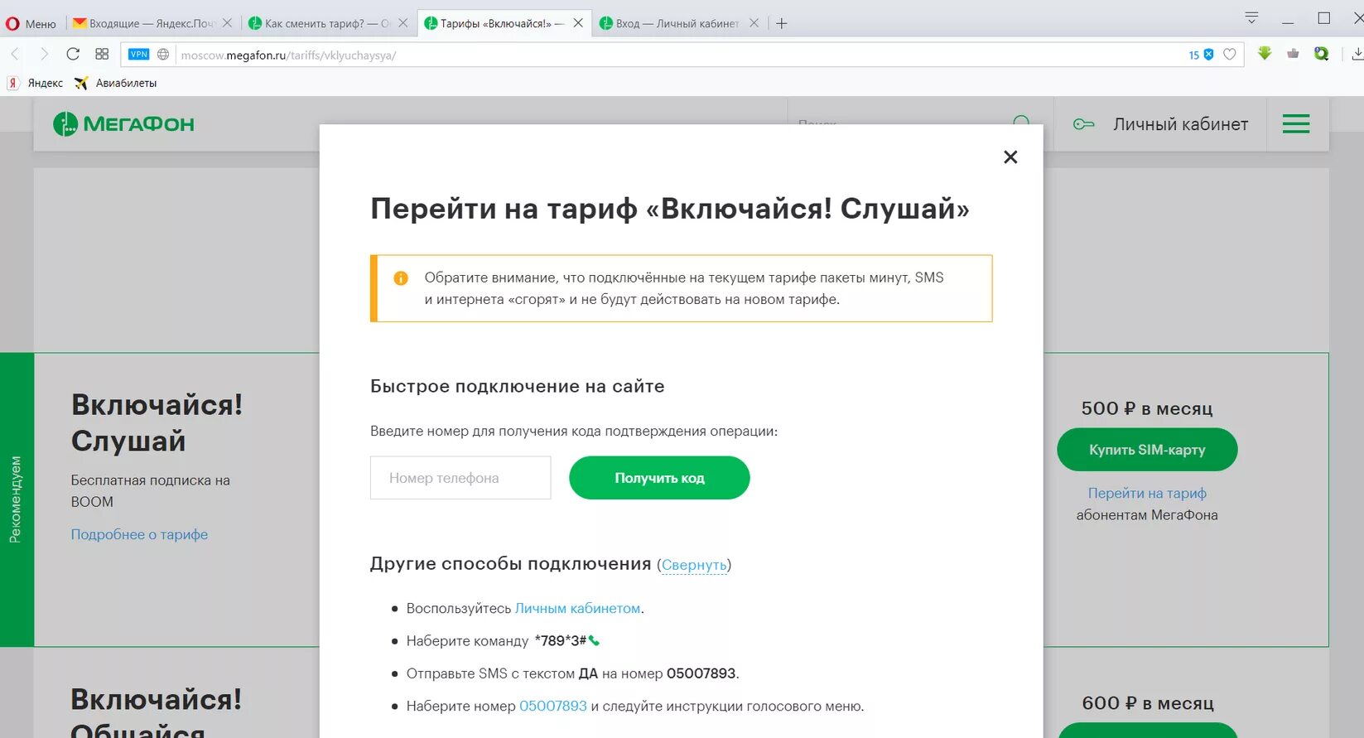This screenshot has height=738, width=1364.
Task: Toggle the VPN badge
Action: pyautogui.click(x=138, y=55)
